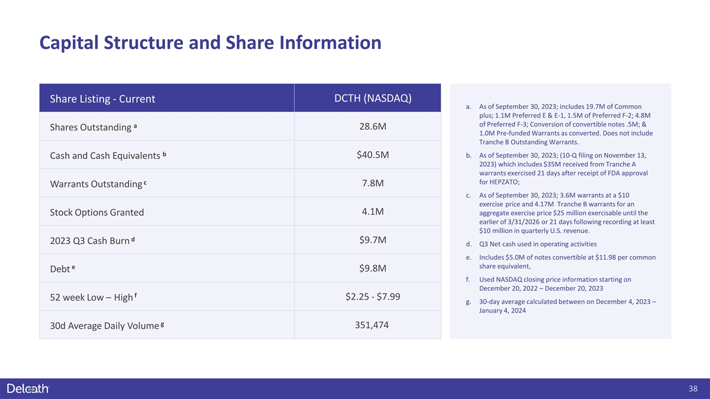710x399 pixels.
Task: Click slide page number 38
Action: 693,389
